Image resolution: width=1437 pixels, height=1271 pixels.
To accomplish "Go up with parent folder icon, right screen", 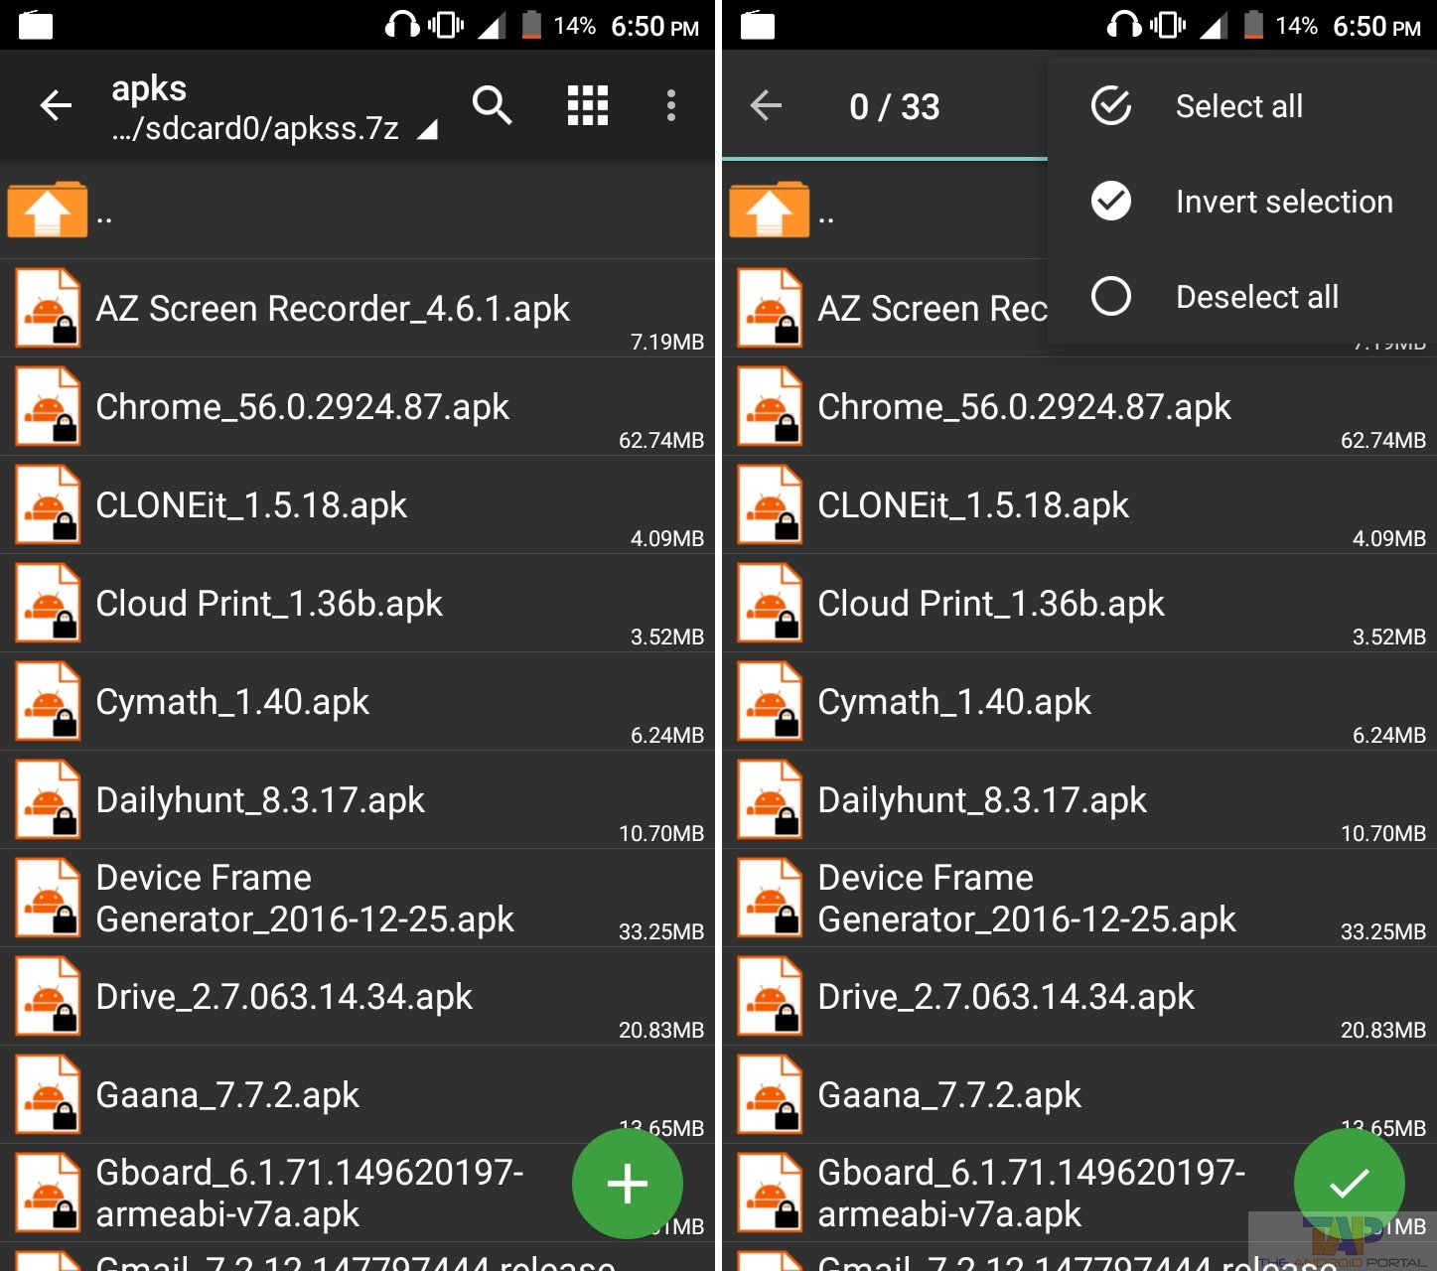I will (770, 210).
